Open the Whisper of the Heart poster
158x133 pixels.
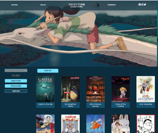point(96,124)
